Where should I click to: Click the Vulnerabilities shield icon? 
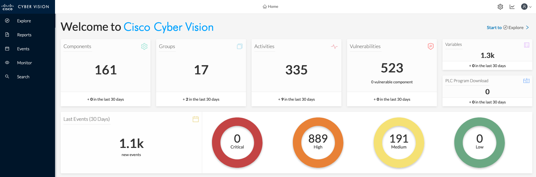pos(431,46)
